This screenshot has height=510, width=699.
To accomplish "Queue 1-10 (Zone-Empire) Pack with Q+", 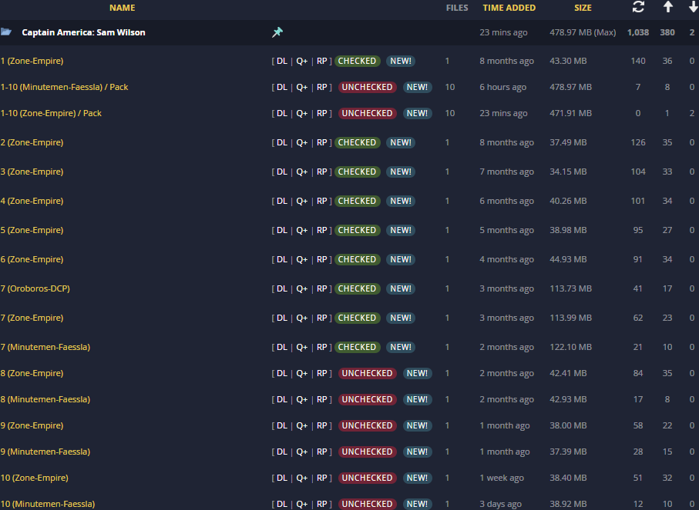I will click(x=302, y=114).
